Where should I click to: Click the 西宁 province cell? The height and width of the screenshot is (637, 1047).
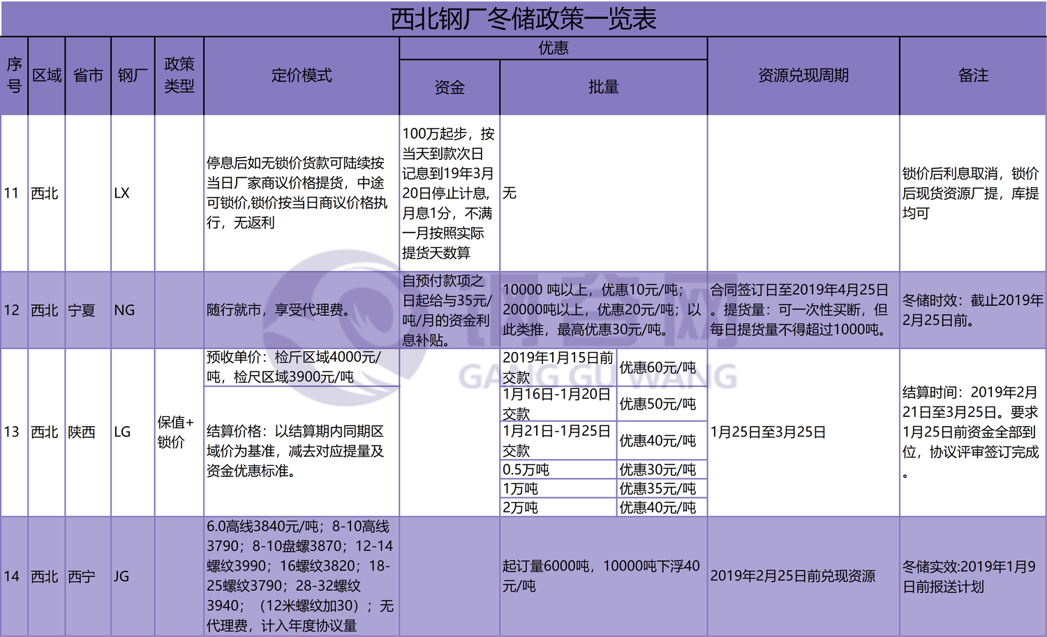click(x=88, y=576)
